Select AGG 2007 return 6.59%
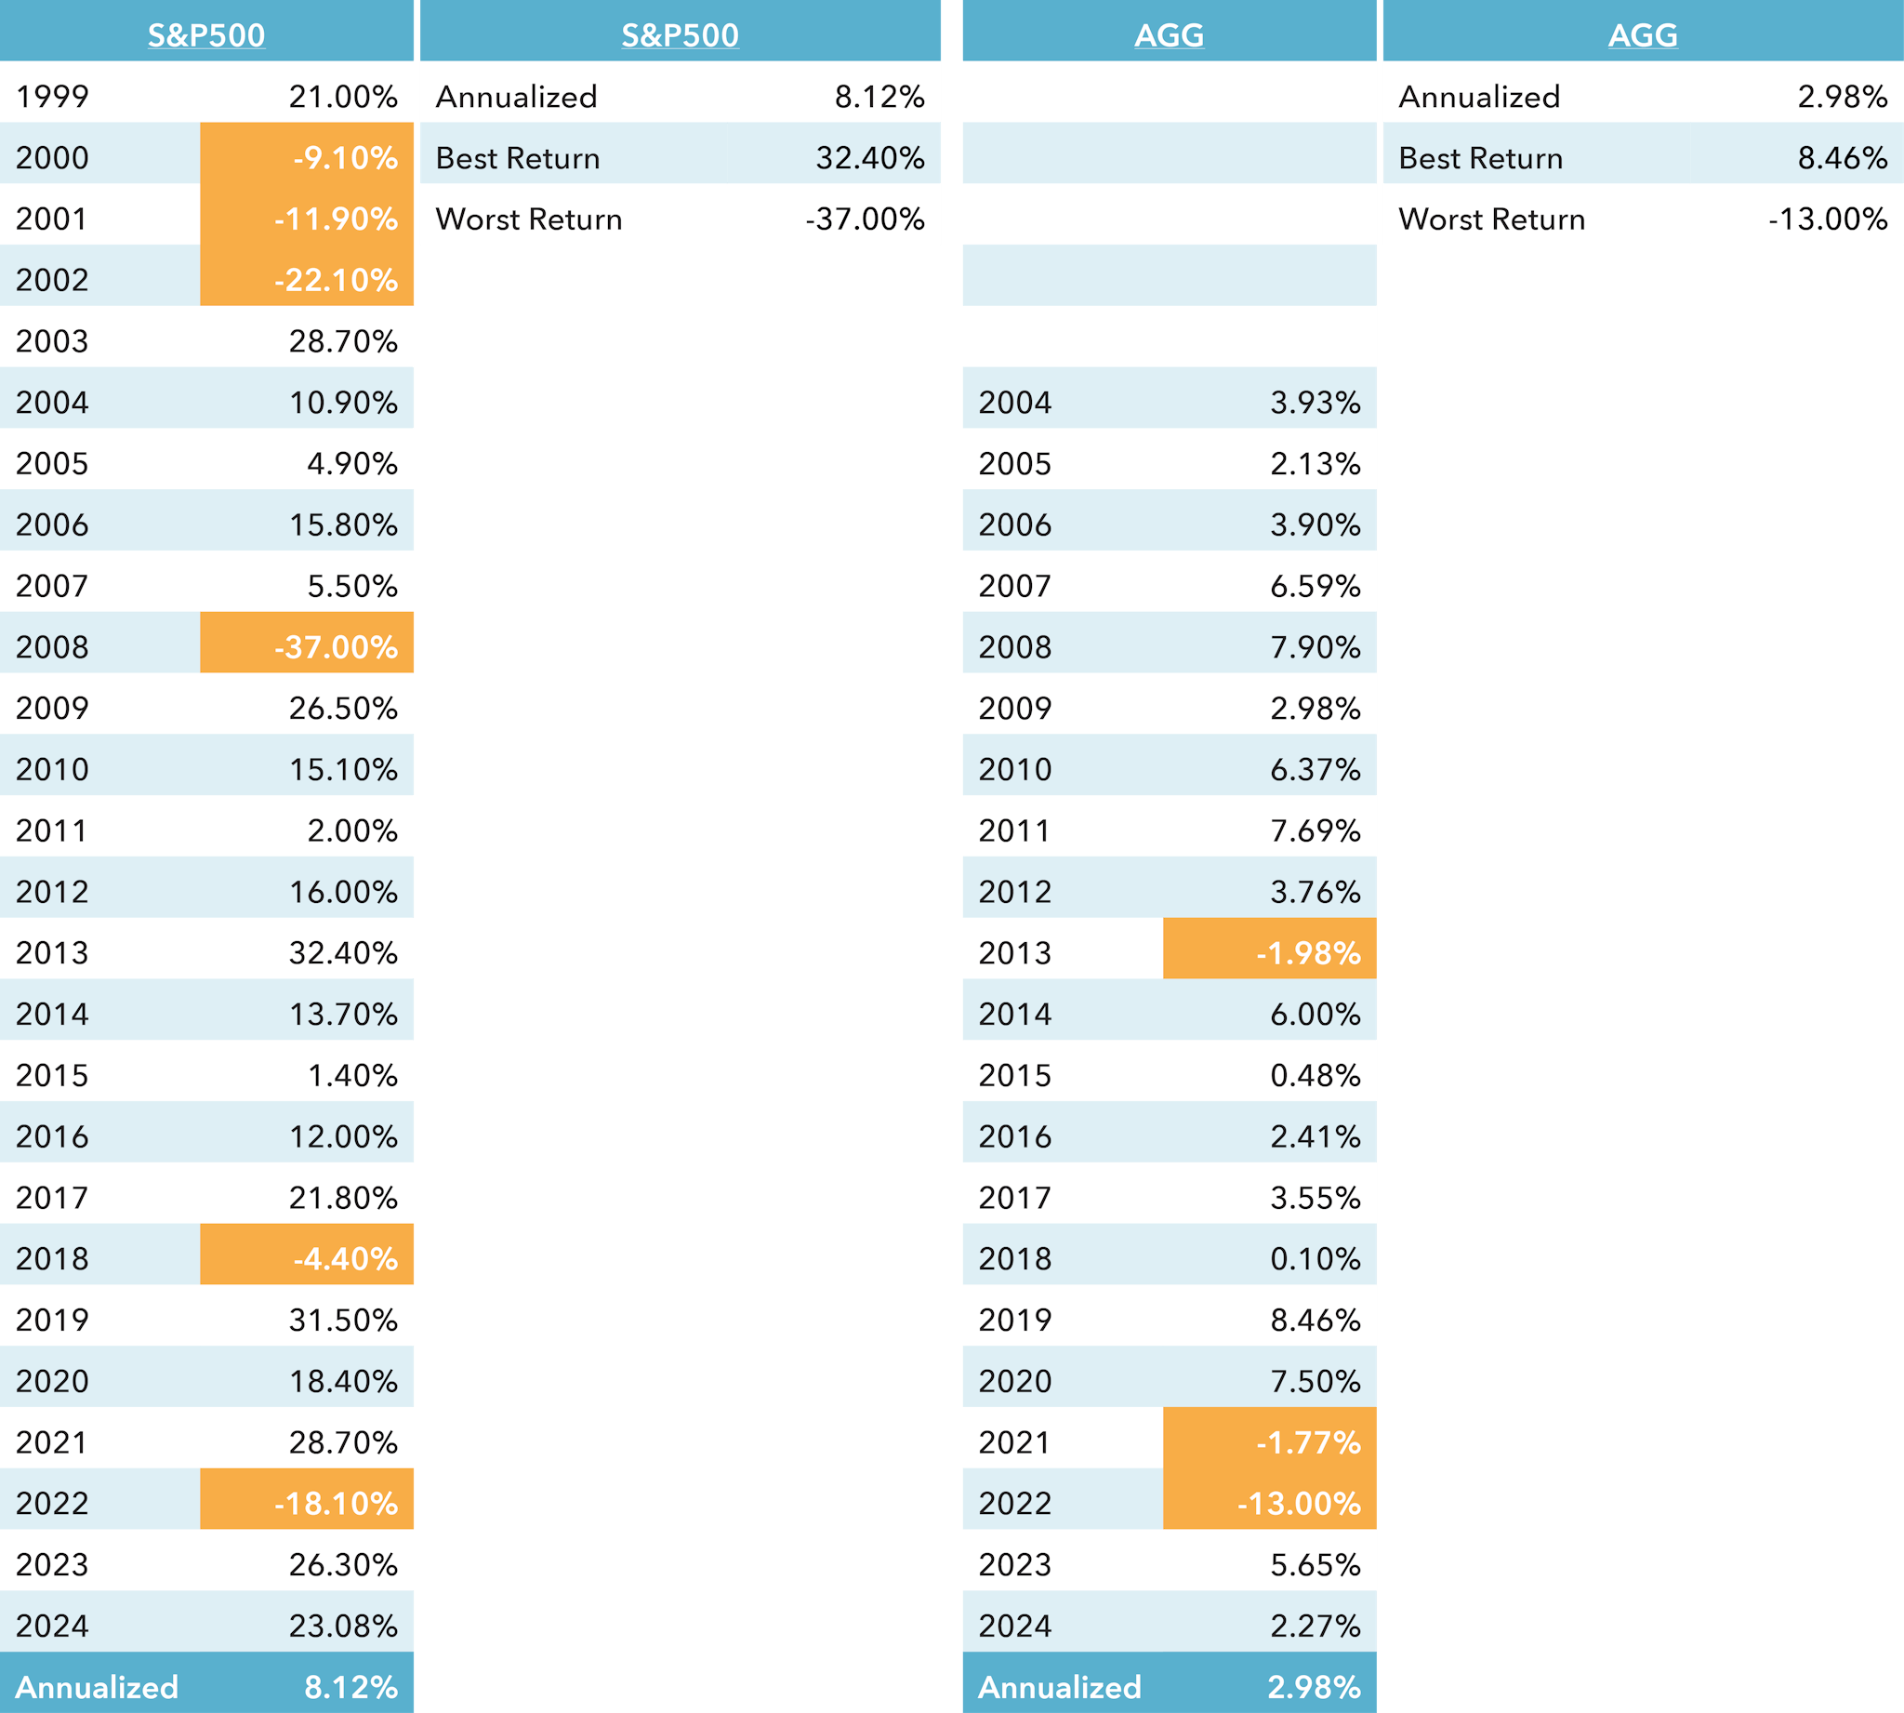1904x1713 pixels. coord(1316,587)
